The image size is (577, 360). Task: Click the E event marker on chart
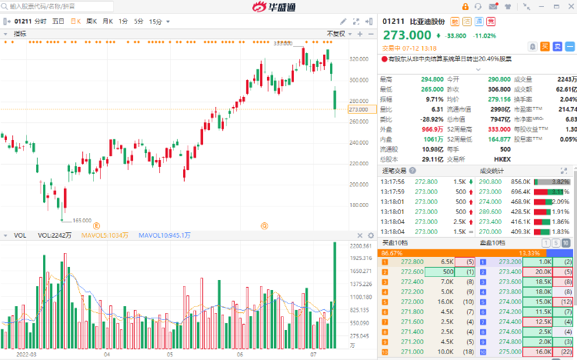pos(96,225)
